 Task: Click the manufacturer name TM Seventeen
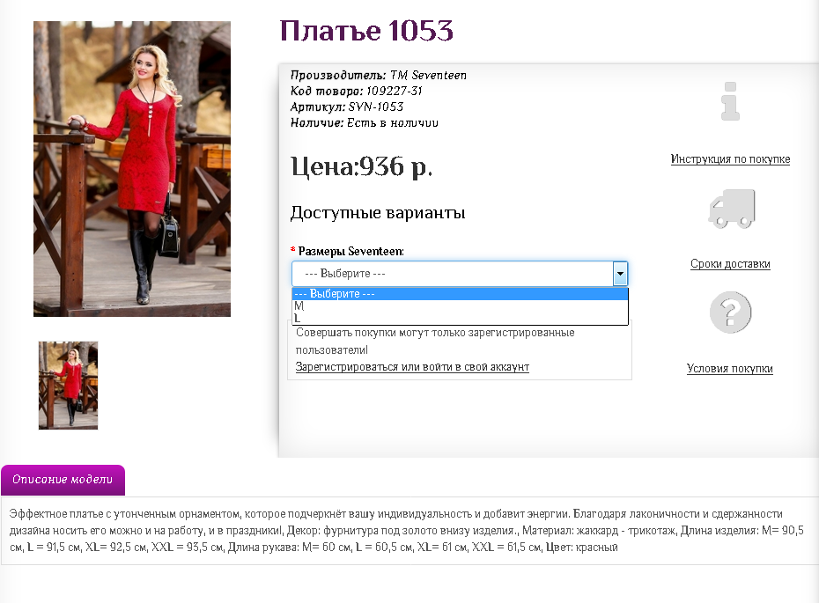click(428, 76)
